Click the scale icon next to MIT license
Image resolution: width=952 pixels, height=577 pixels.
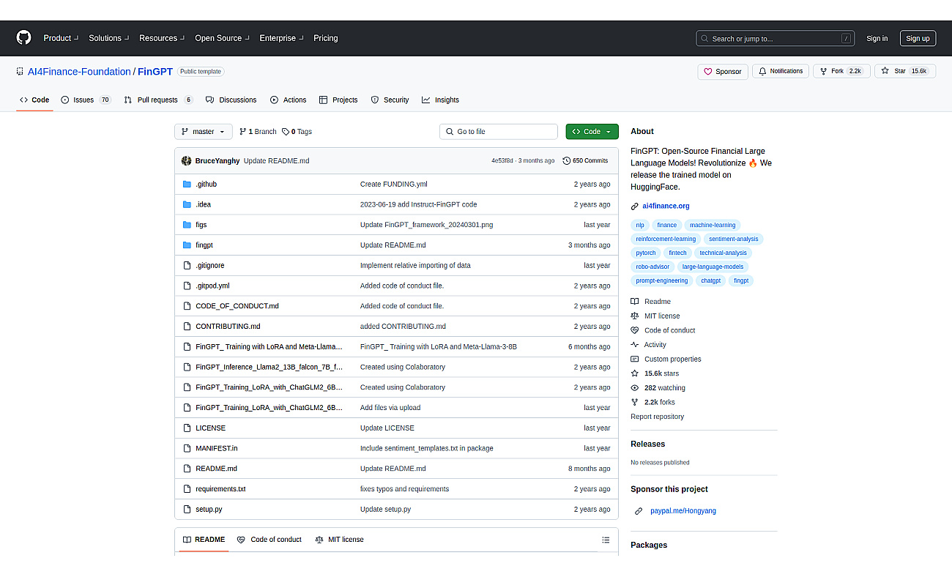[635, 316]
